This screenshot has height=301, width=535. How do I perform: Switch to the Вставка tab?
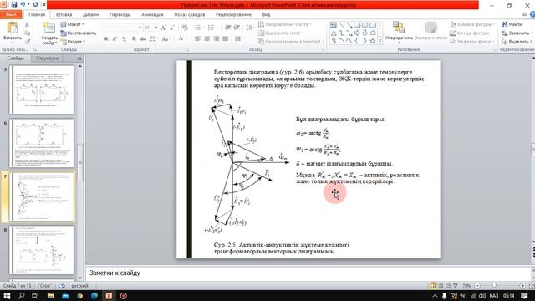pyautogui.click(x=64, y=14)
